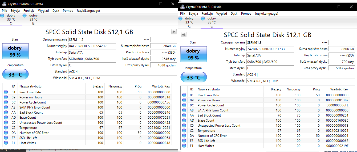This screenshot has width=357, height=152.
Task: Click disk title SPCC Solid State Disk, right window
Action: [x=267, y=35]
